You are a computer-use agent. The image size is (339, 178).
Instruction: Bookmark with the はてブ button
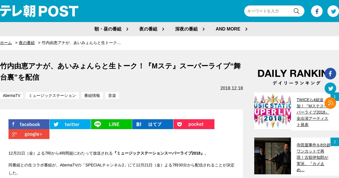tap(153, 124)
